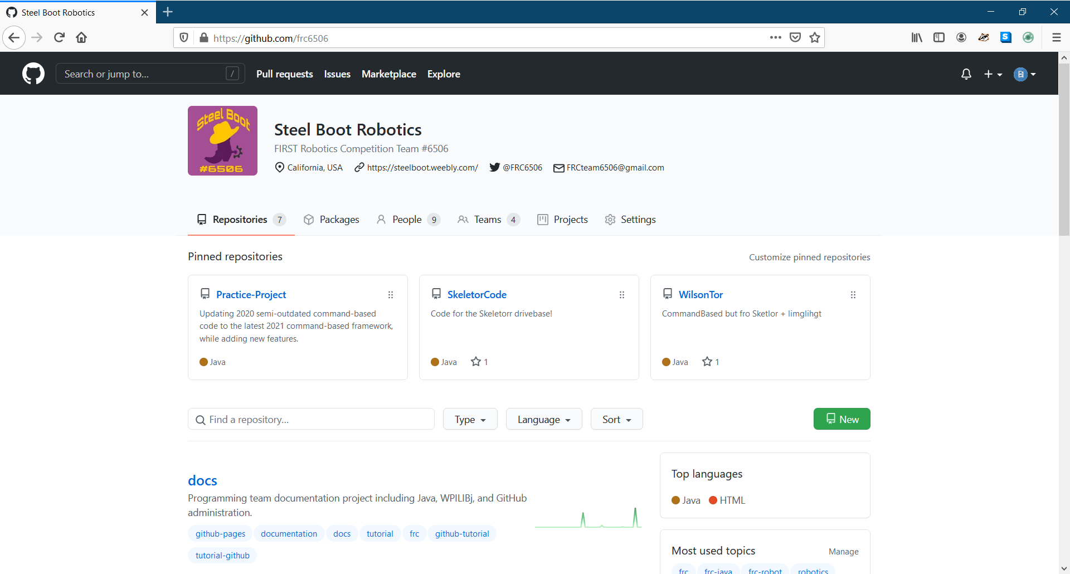1070x574 pixels.
Task: Open Explore in header
Action: (x=444, y=74)
